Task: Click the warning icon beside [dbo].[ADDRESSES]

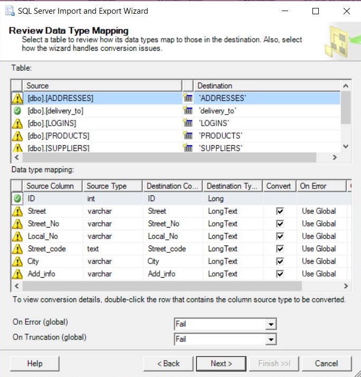Action: (17, 98)
